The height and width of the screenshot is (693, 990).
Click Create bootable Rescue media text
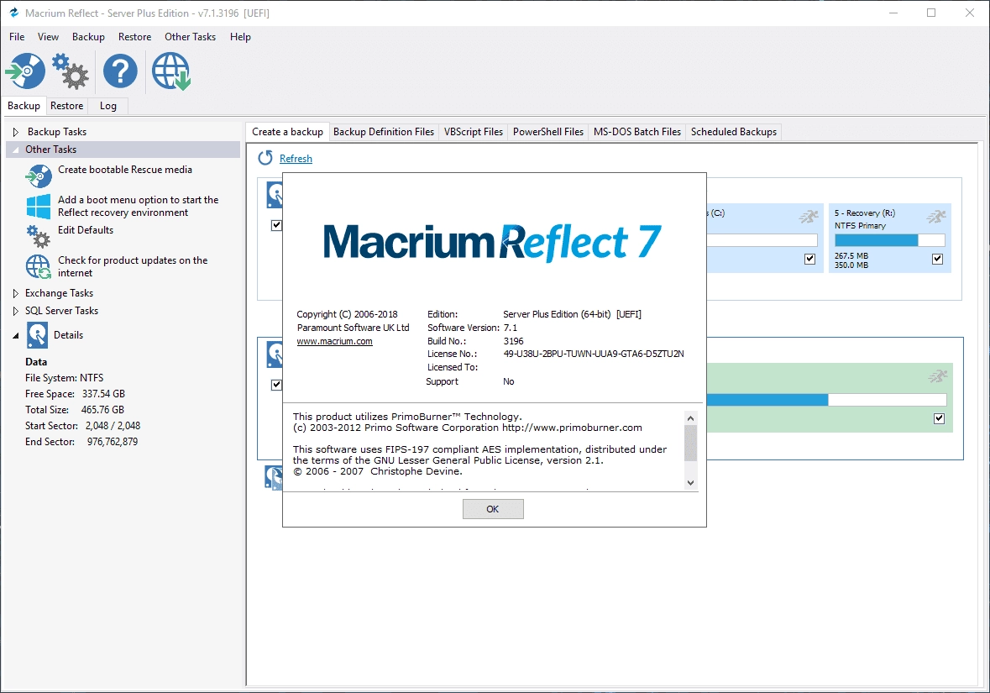(x=125, y=170)
